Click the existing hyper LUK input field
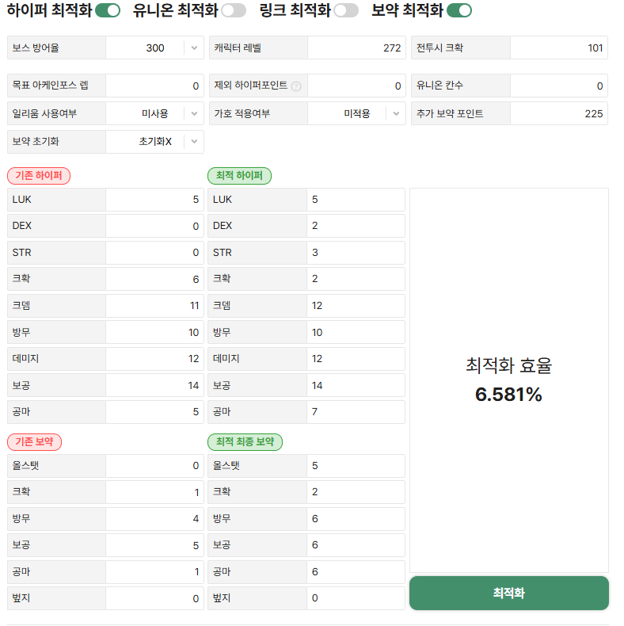The width and height of the screenshot is (624, 626). 154,200
